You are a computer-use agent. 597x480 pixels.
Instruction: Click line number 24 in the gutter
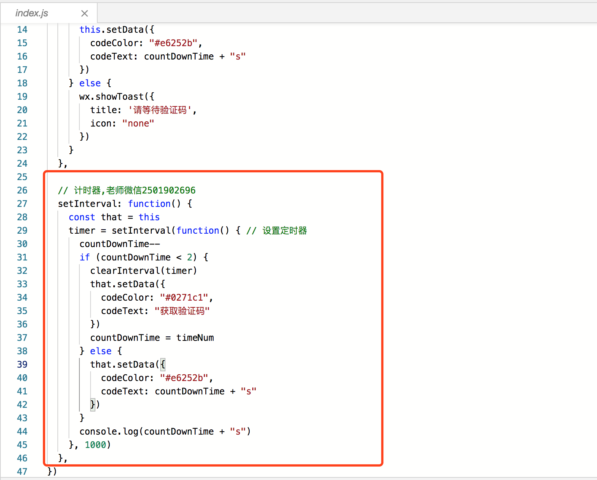pyautogui.click(x=22, y=164)
